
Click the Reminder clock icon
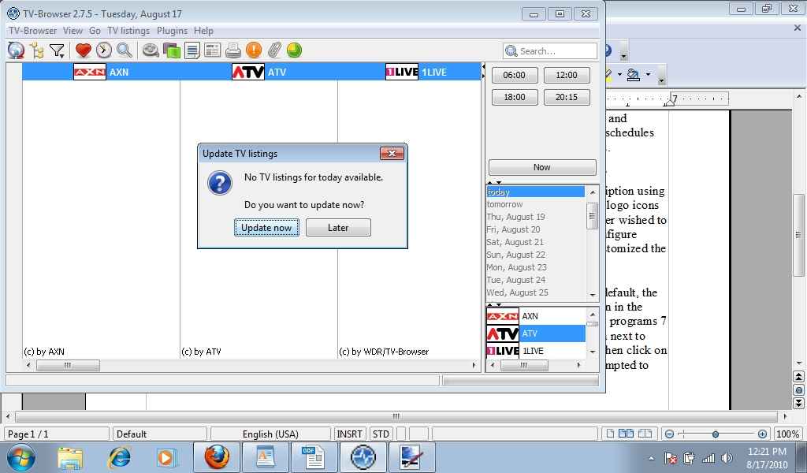[103, 50]
